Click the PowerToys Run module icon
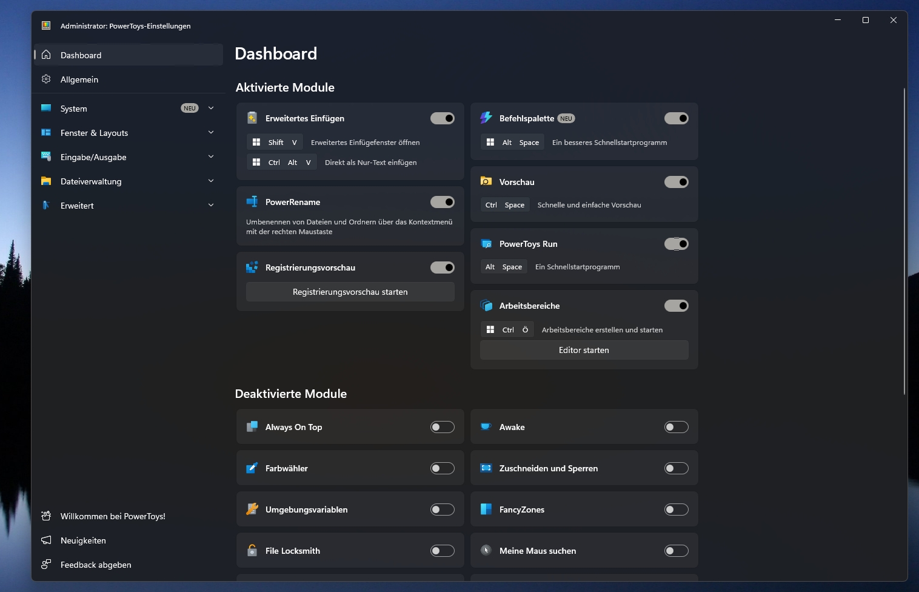Viewport: 919px width, 592px height. click(486, 244)
